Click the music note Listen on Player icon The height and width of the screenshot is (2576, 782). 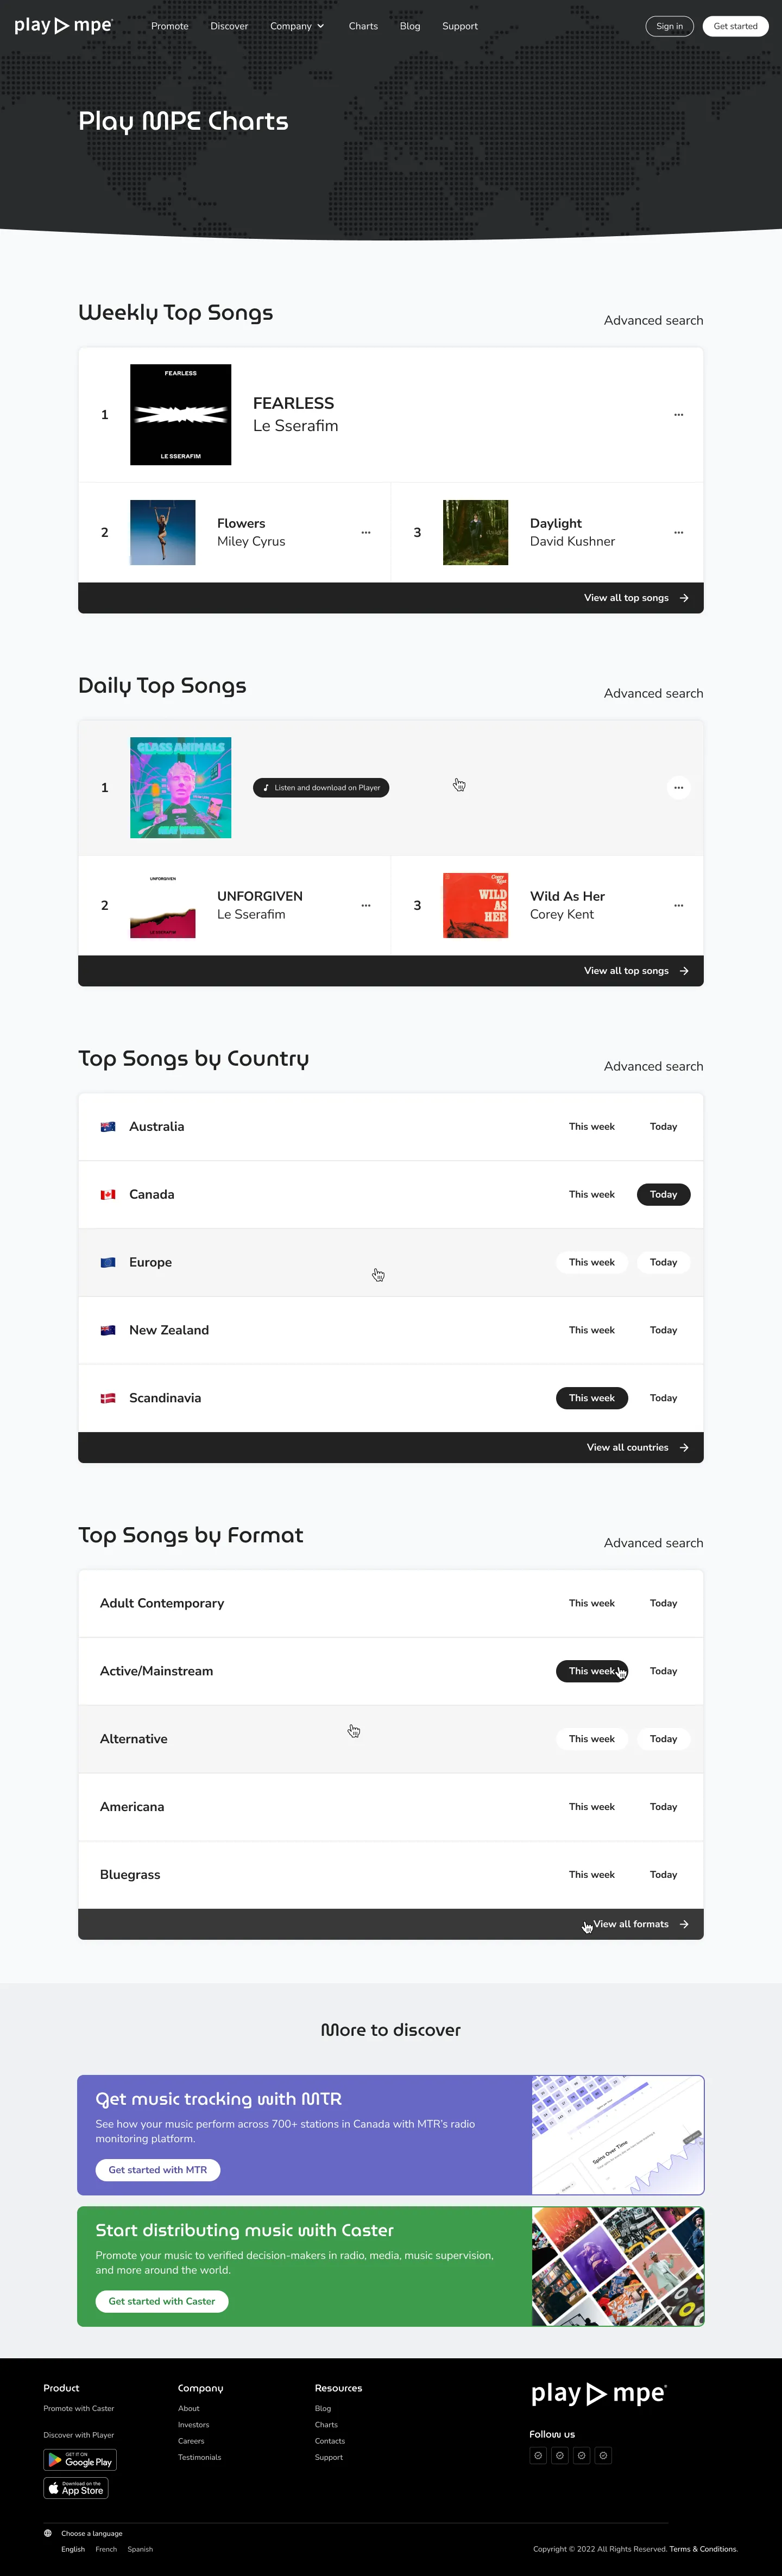point(266,787)
